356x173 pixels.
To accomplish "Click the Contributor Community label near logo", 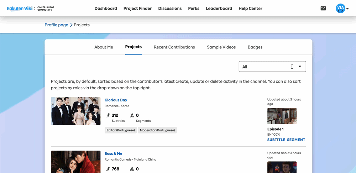I will [46, 9].
